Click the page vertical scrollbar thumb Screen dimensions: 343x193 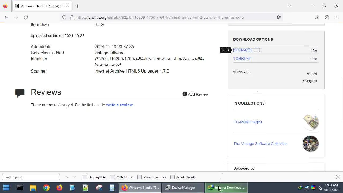tap(342, 99)
